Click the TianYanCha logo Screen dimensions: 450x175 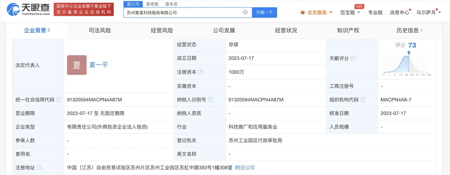pos(28,9)
